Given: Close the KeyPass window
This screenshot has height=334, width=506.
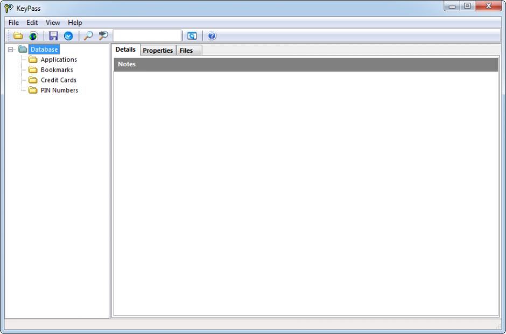Looking at the screenshot, I should (x=488, y=6).
